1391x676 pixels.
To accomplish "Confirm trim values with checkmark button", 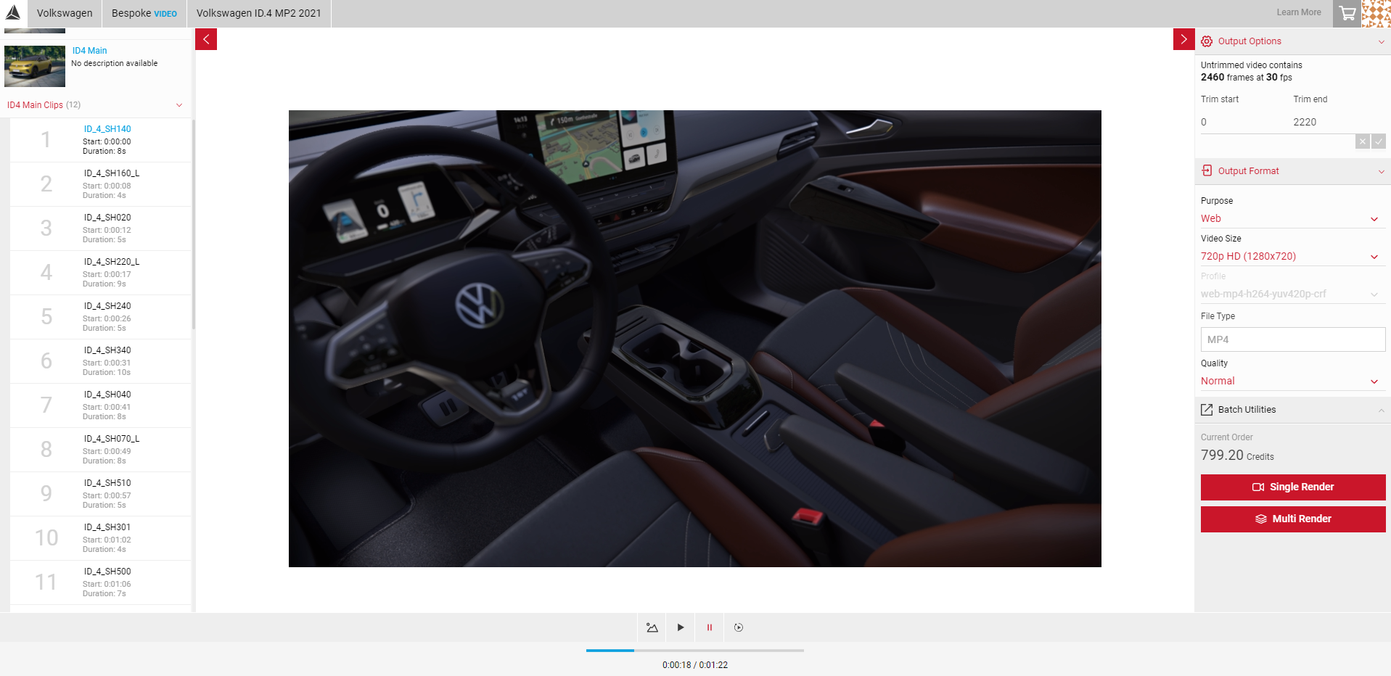I will (x=1379, y=141).
